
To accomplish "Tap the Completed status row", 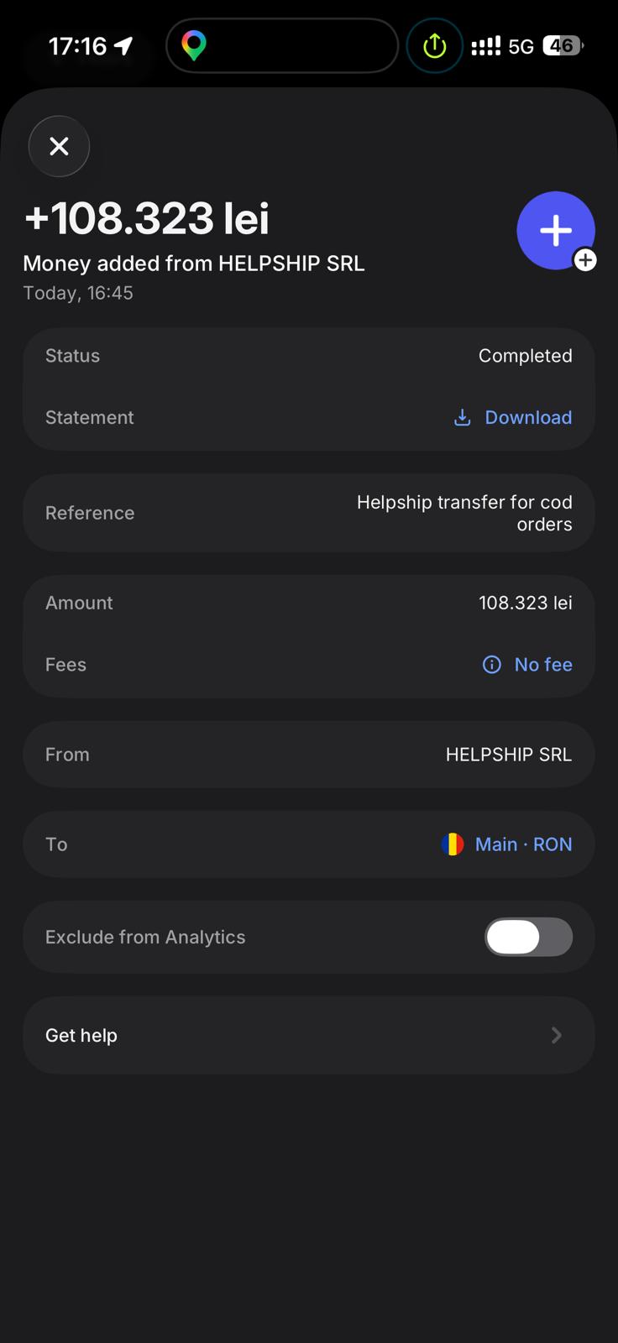I will coord(308,355).
